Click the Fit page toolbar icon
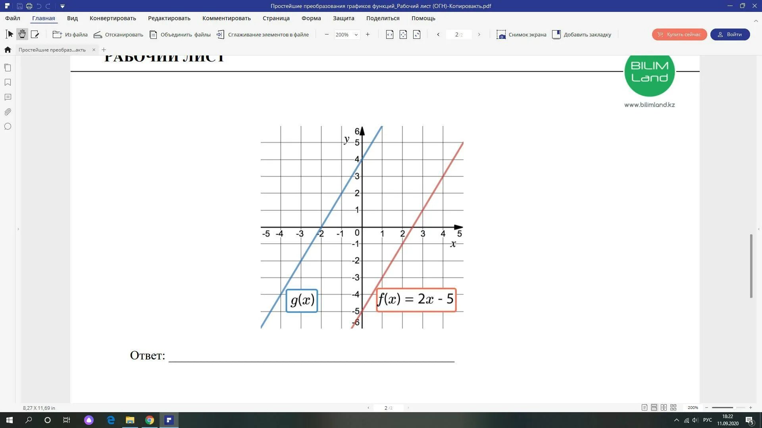 click(403, 34)
